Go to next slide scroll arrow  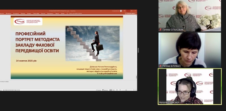(x=136, y=78)
